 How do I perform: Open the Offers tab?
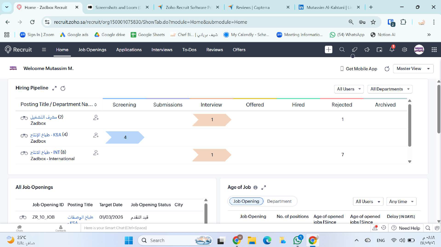pos(239,50)
